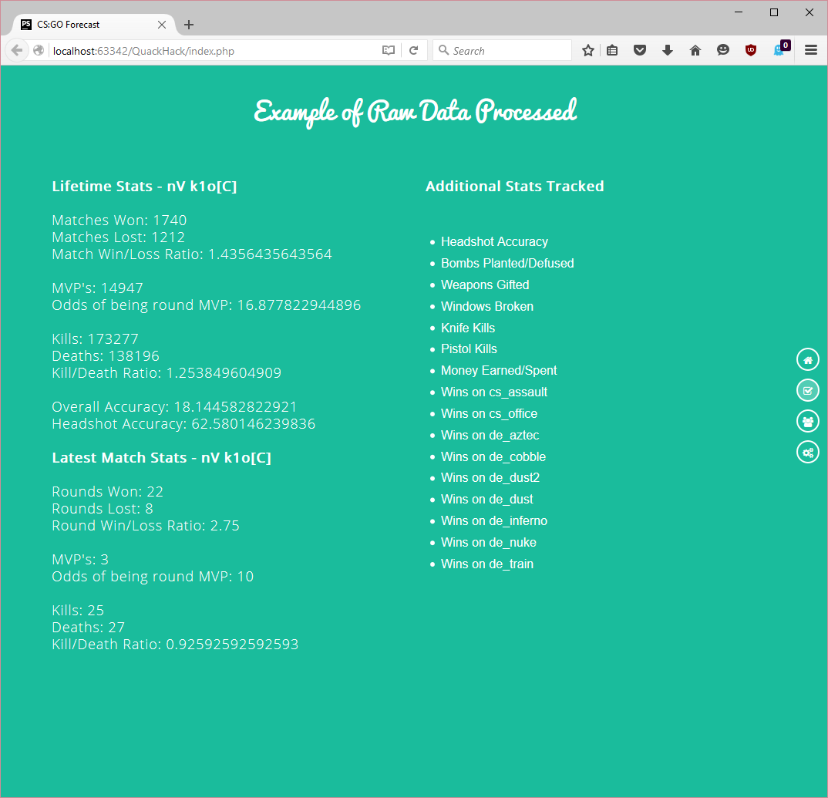828x798 pixels.
Task: Click 'Money Earned/Spent' list item
Action: (x=499, y=371)
